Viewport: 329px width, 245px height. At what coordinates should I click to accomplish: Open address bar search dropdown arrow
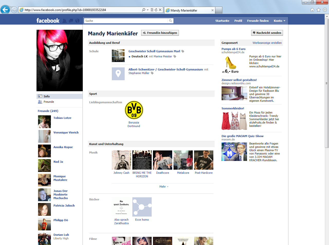pos(148,10)
